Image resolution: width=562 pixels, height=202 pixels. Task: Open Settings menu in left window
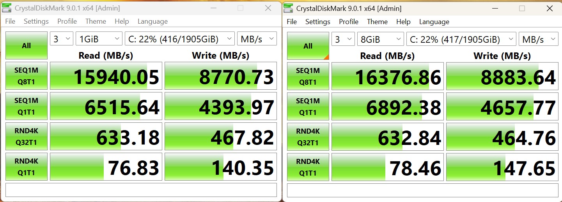(x=36, y=21)
